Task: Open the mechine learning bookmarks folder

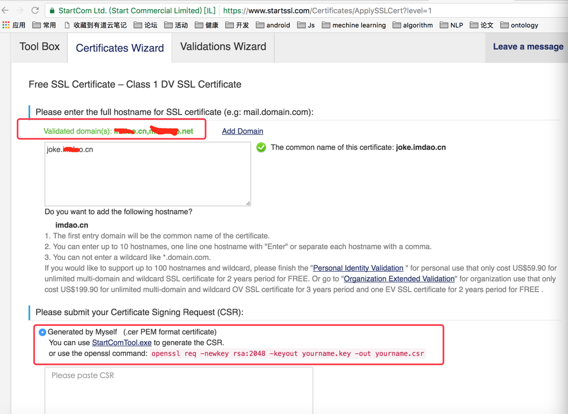Action: pyautogui.click(x=354, y=25)
